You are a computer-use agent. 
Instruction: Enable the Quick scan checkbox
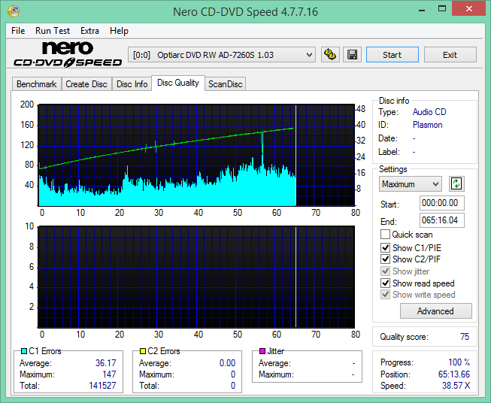point(385,235)
